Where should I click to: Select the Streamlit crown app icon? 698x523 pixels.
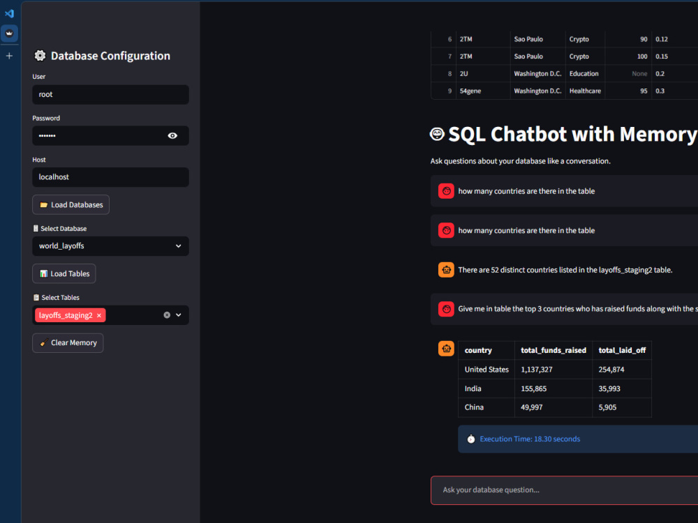9,33
